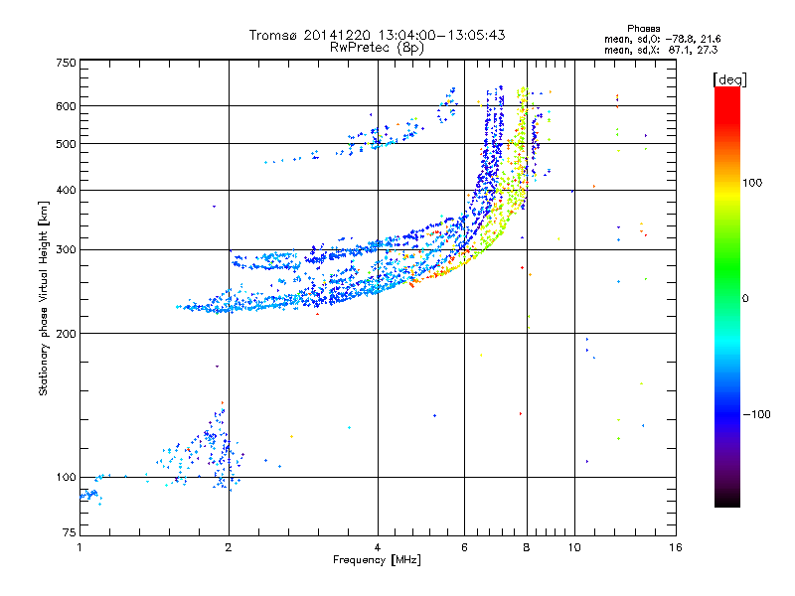
Task: Click the green region of the colorbar
Action: coord(727,268)
